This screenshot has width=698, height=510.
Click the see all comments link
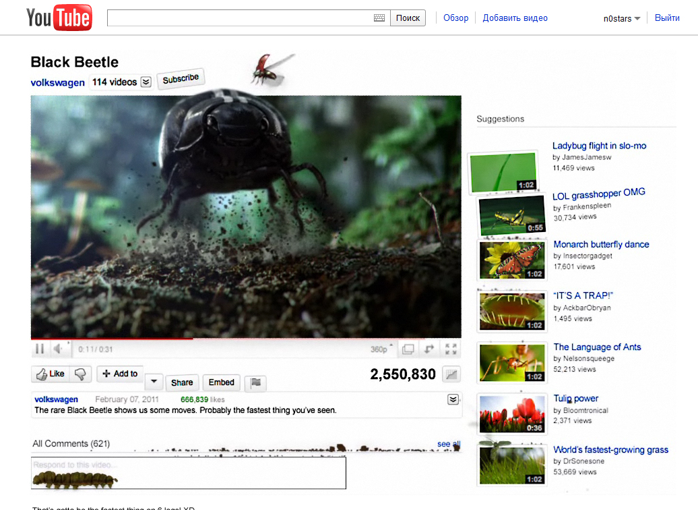pyautogui.click(x=449, y=444)
